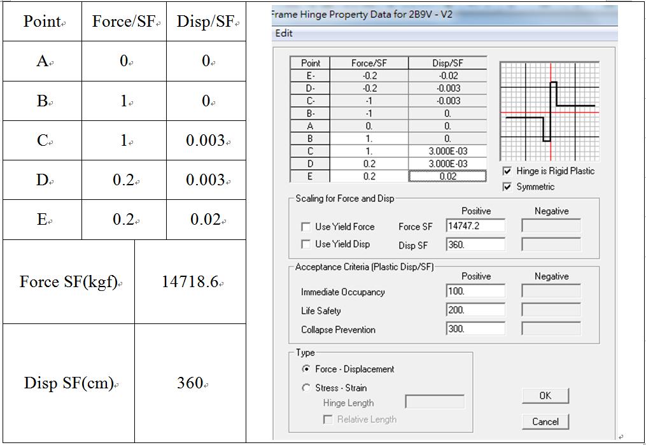Click the positive Life Safety field

tap(475, 310)
